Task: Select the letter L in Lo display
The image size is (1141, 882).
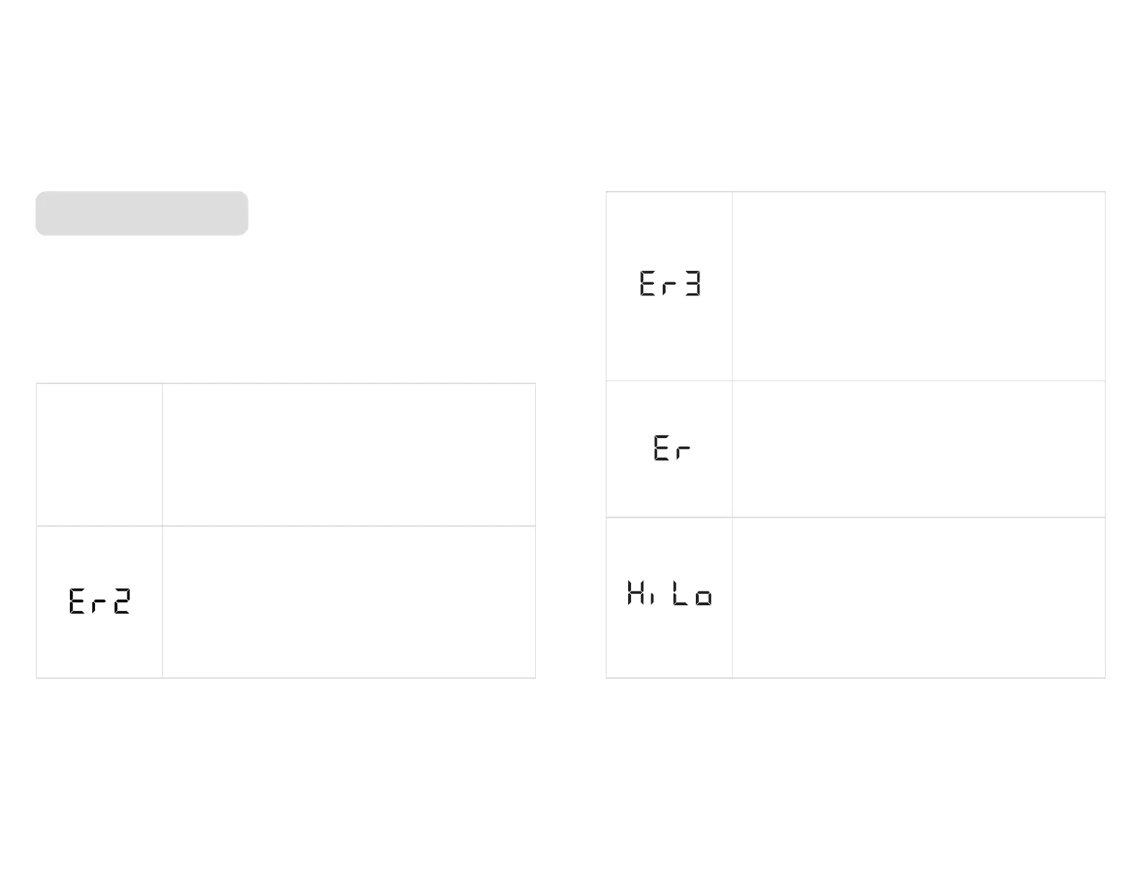Action: (x=681, y=592)
